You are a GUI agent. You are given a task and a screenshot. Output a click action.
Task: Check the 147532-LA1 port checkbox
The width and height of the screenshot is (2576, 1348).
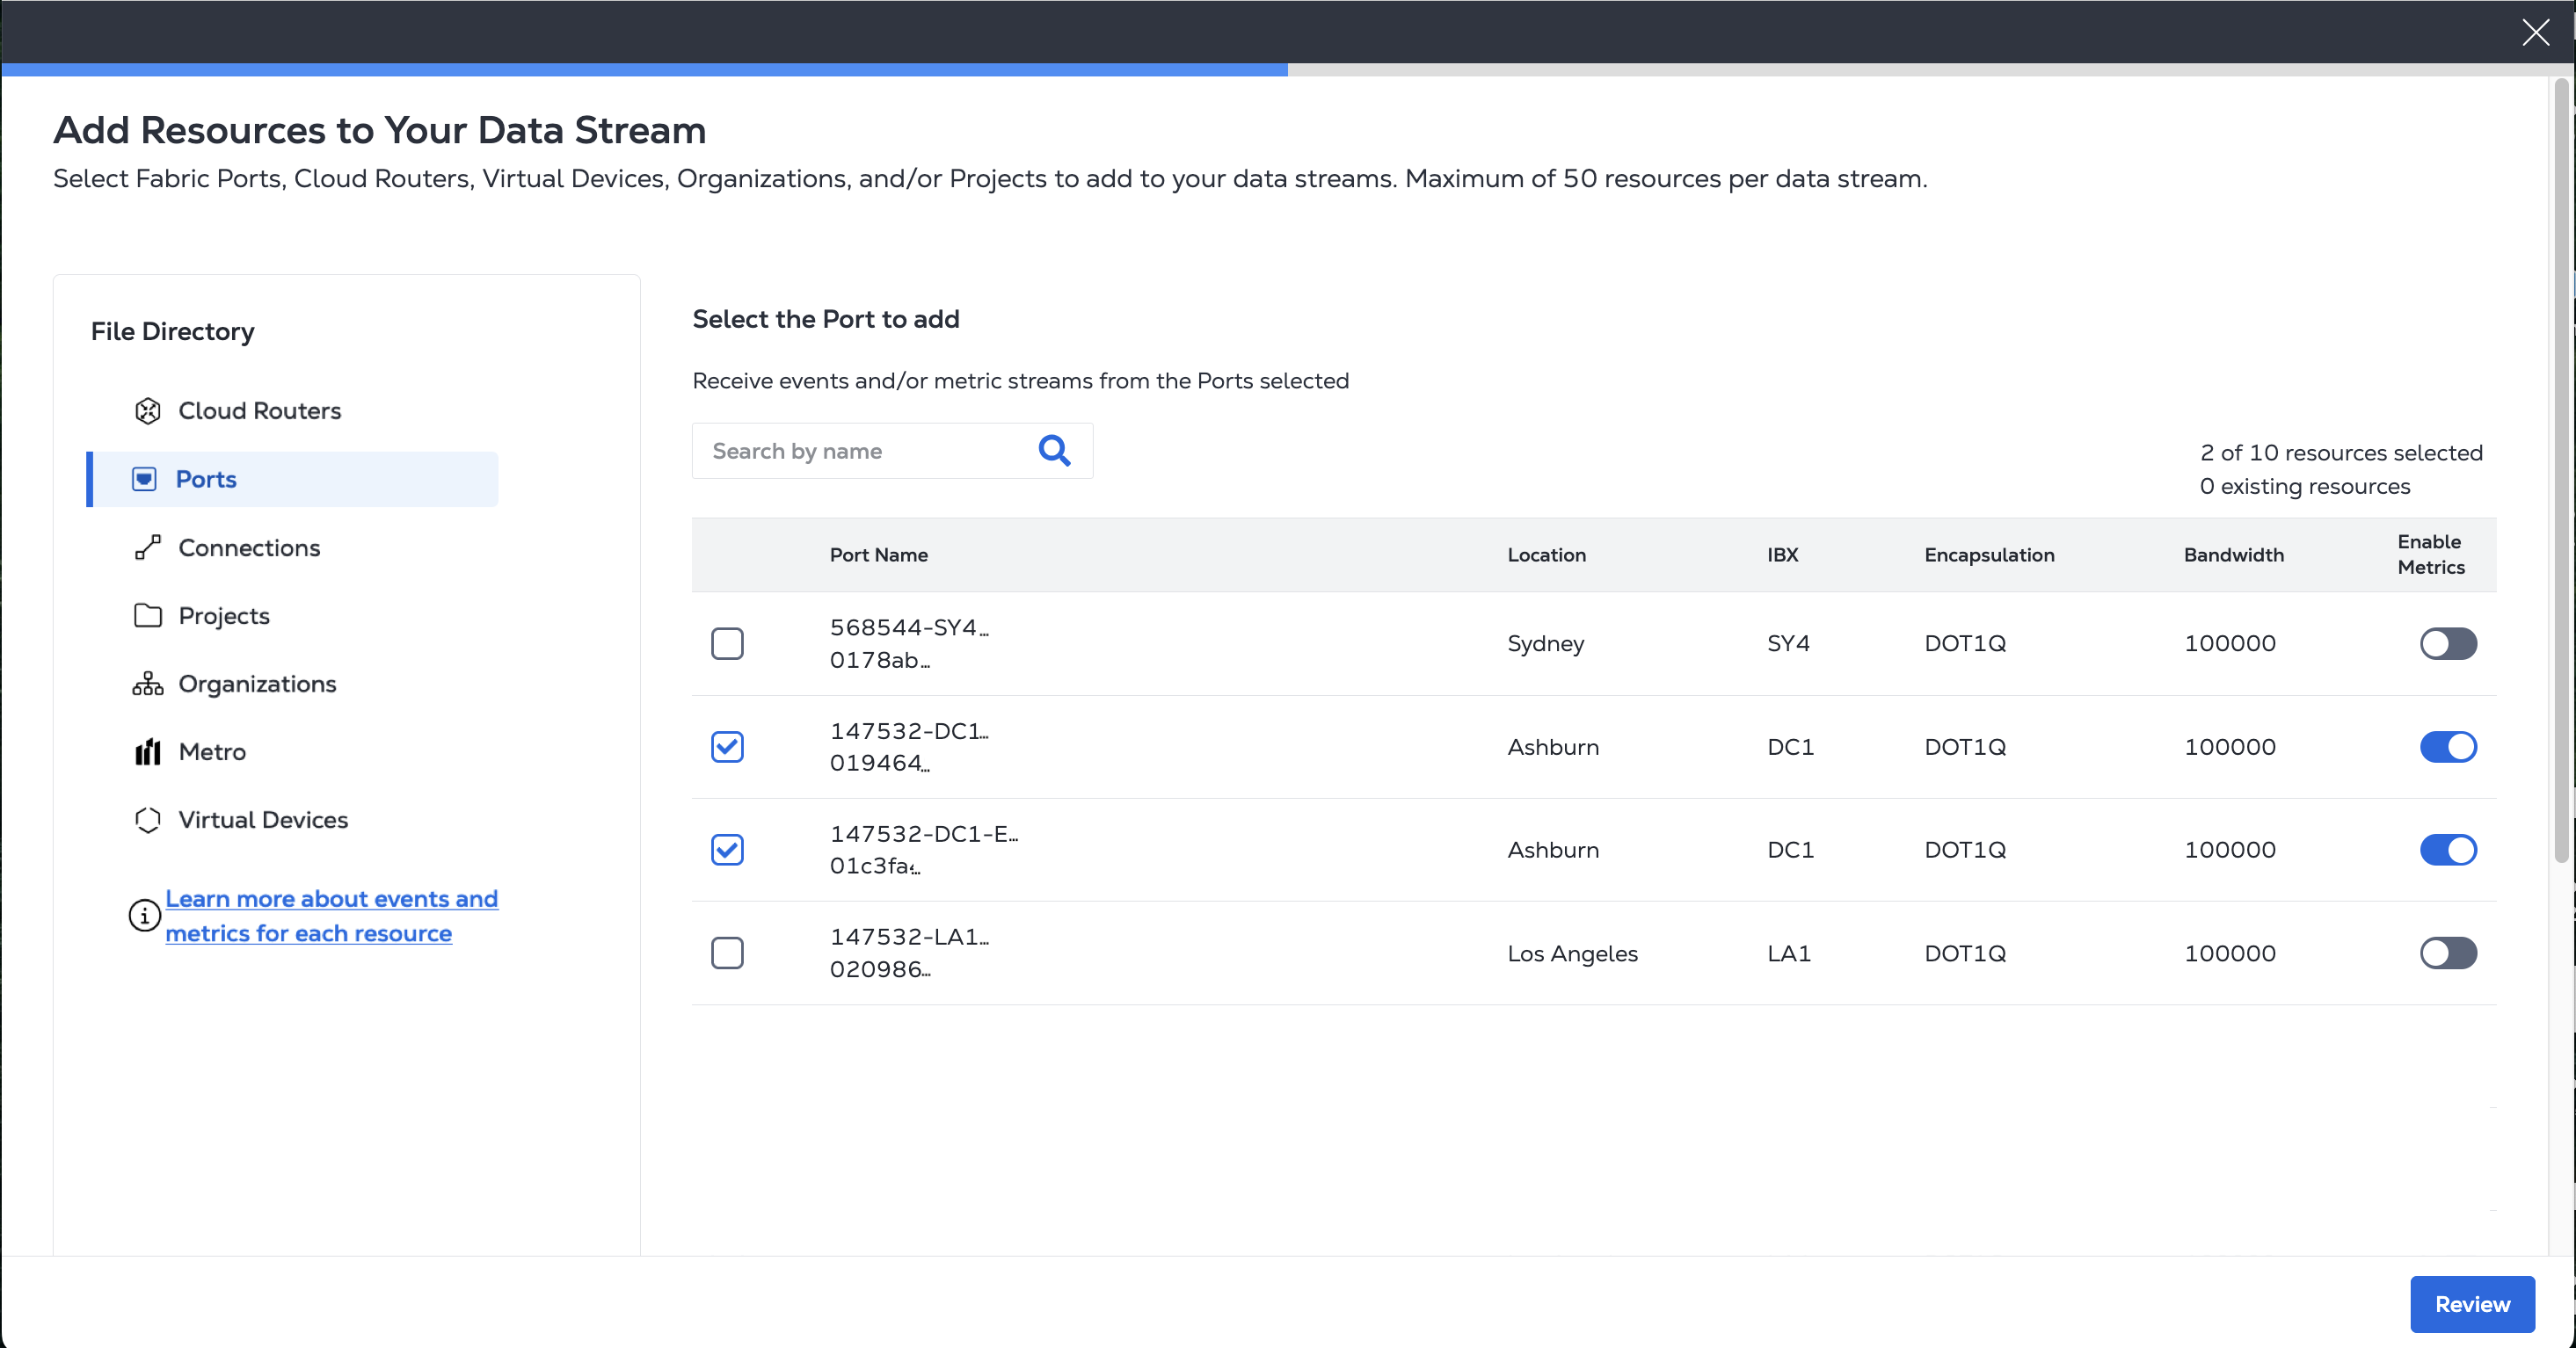tap(728, 953)
